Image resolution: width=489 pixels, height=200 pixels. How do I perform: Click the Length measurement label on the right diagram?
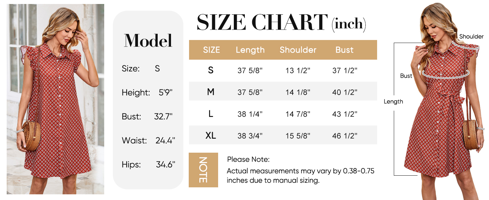point(393,102)
